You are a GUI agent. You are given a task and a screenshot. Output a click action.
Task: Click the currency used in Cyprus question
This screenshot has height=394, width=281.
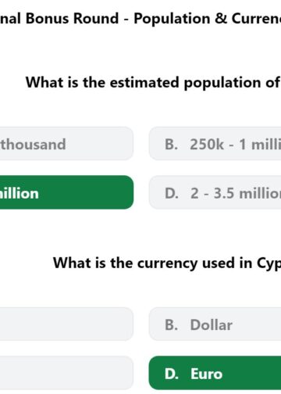click(167, 263)
